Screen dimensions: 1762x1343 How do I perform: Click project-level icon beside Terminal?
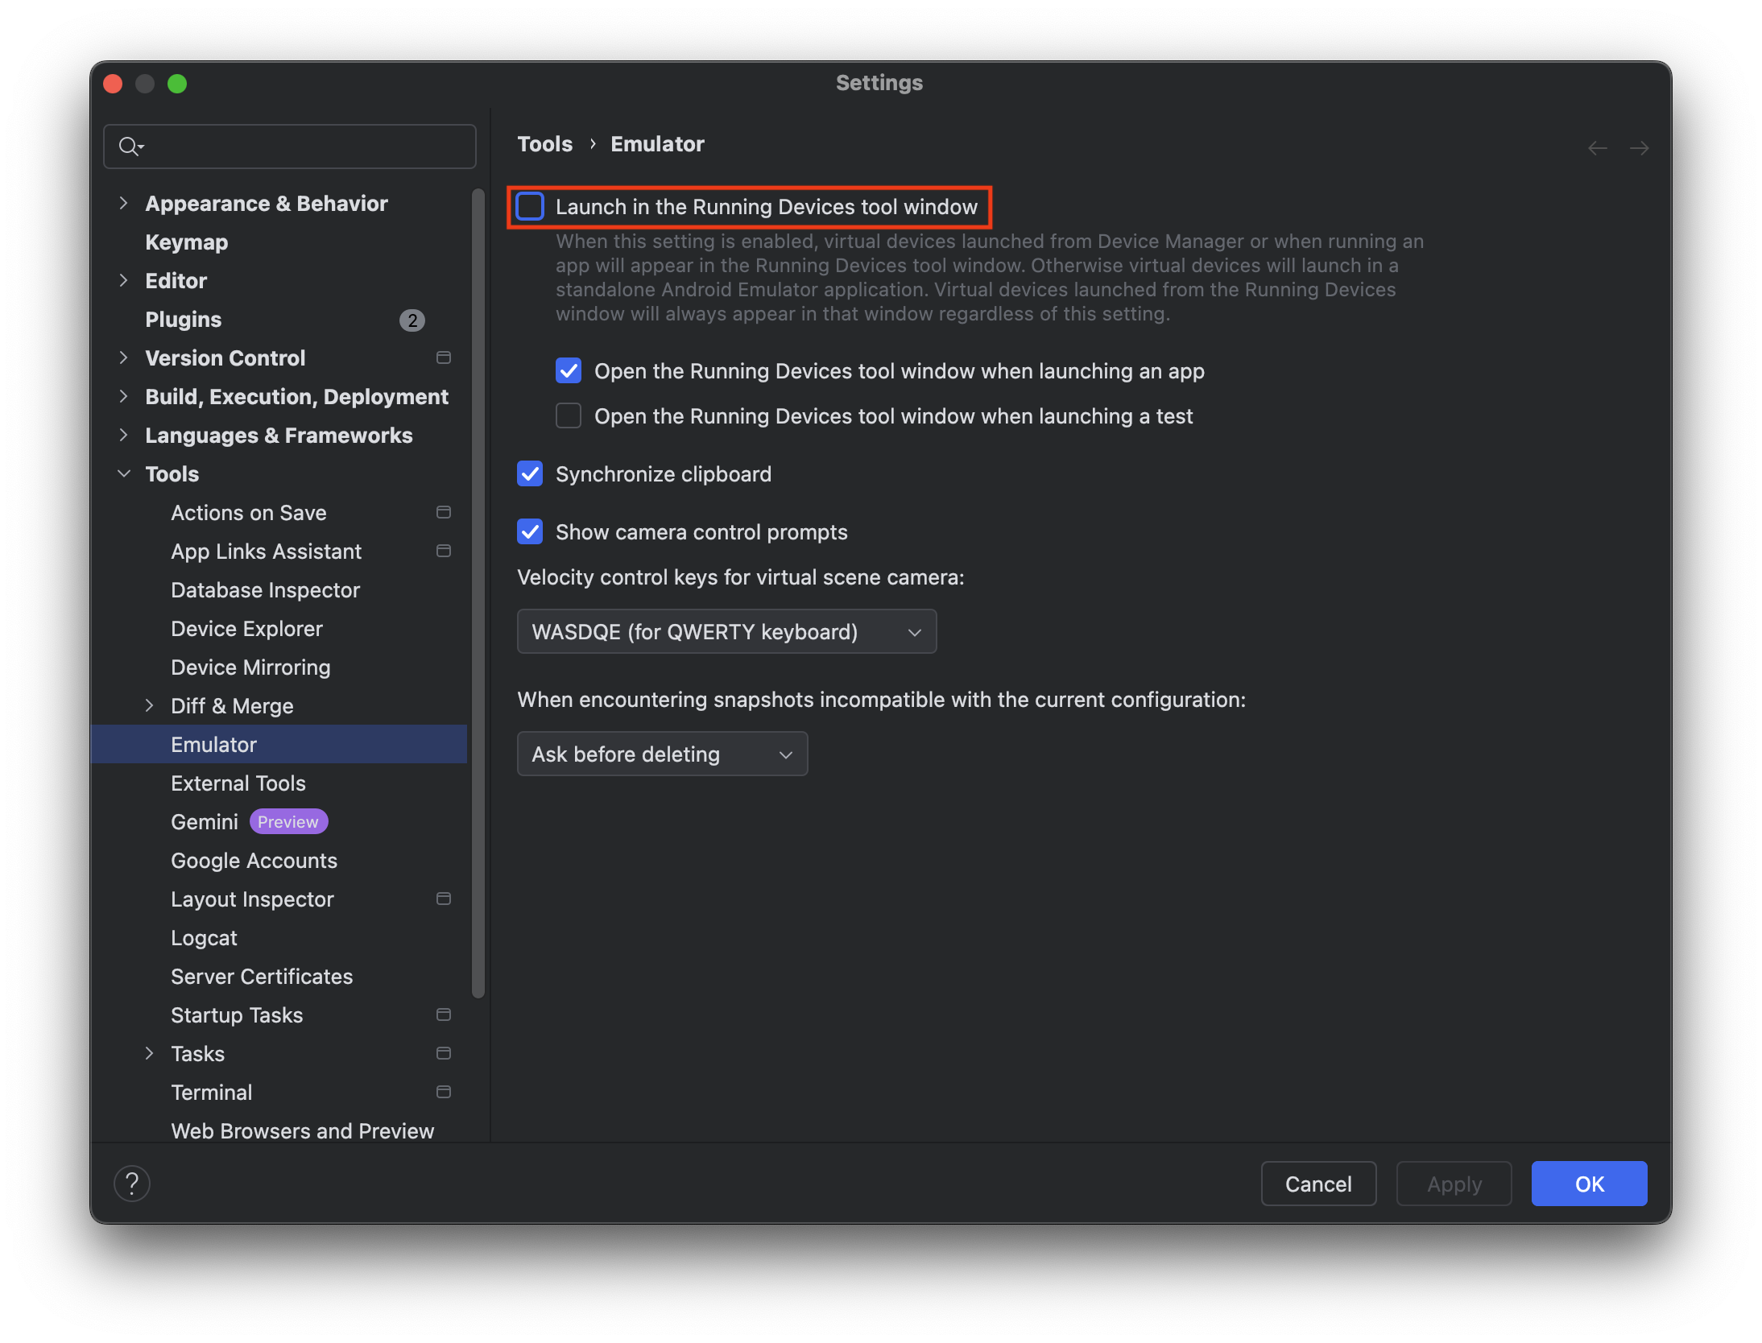tap(443, 1092)
